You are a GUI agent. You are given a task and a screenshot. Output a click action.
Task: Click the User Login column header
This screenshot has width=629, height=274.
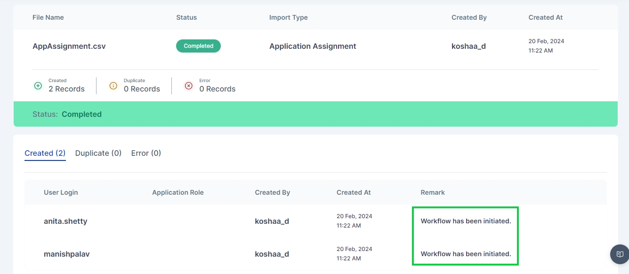click(61, 192)
